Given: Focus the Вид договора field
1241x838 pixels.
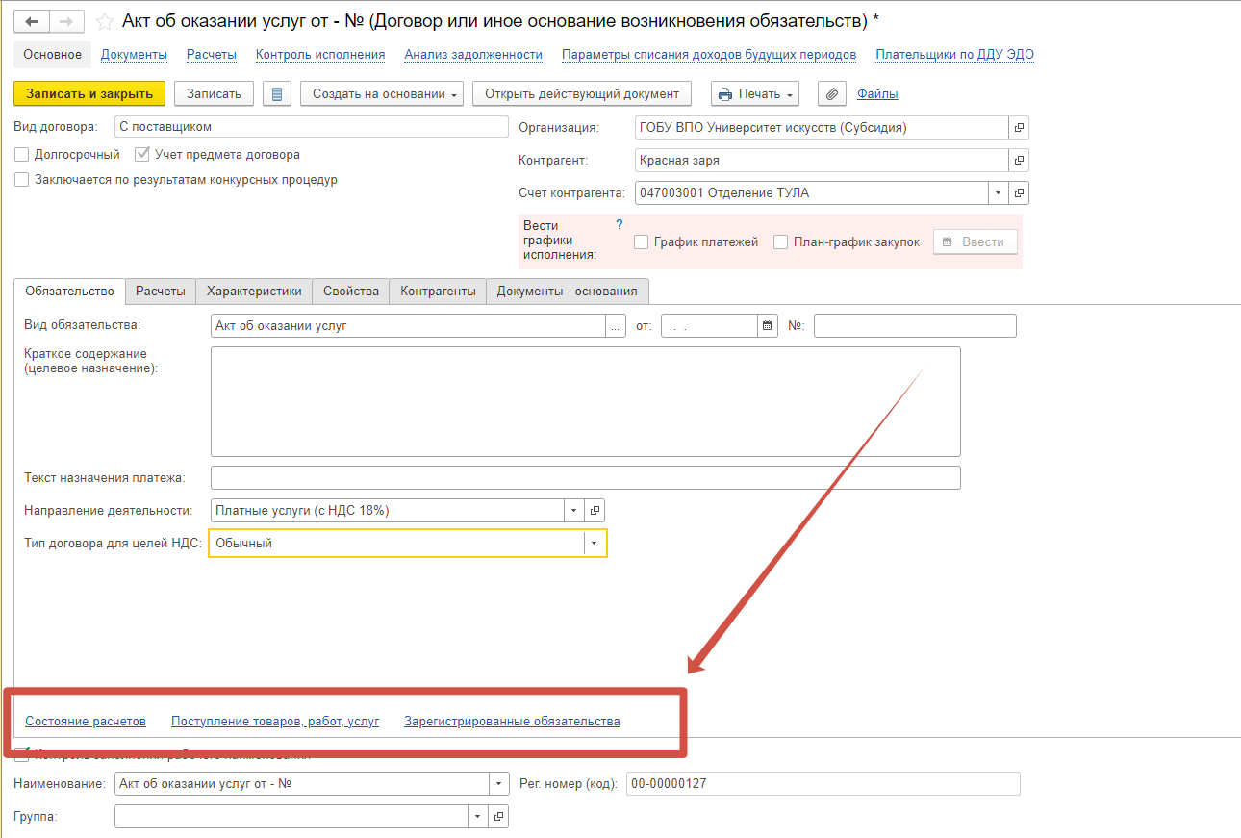Looking at the screenshot, I should pyautogui.click(x=311, y=127).
